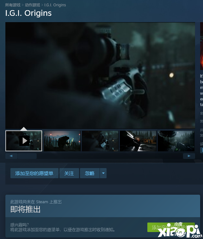This screenshot has height=239, width=203.
Task: Click the I.G.I. Origins breadcrumb link
Action: 55,5
